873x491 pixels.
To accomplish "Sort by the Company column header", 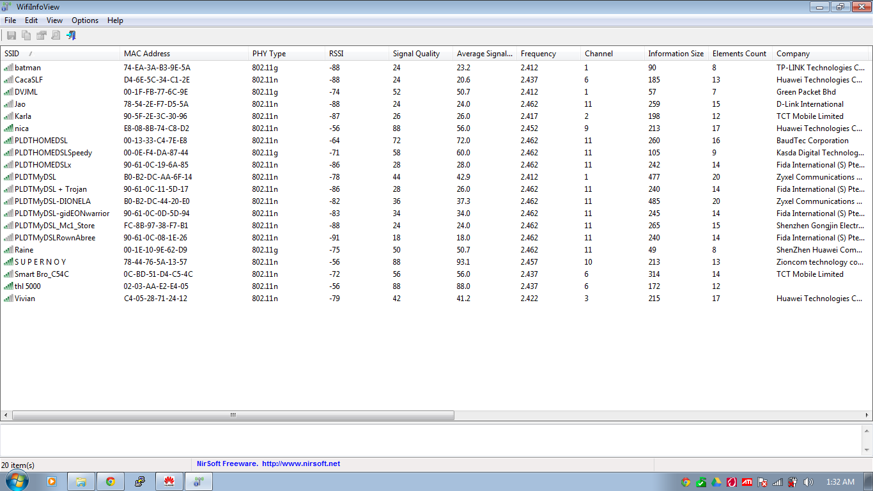I will (821, 54).
